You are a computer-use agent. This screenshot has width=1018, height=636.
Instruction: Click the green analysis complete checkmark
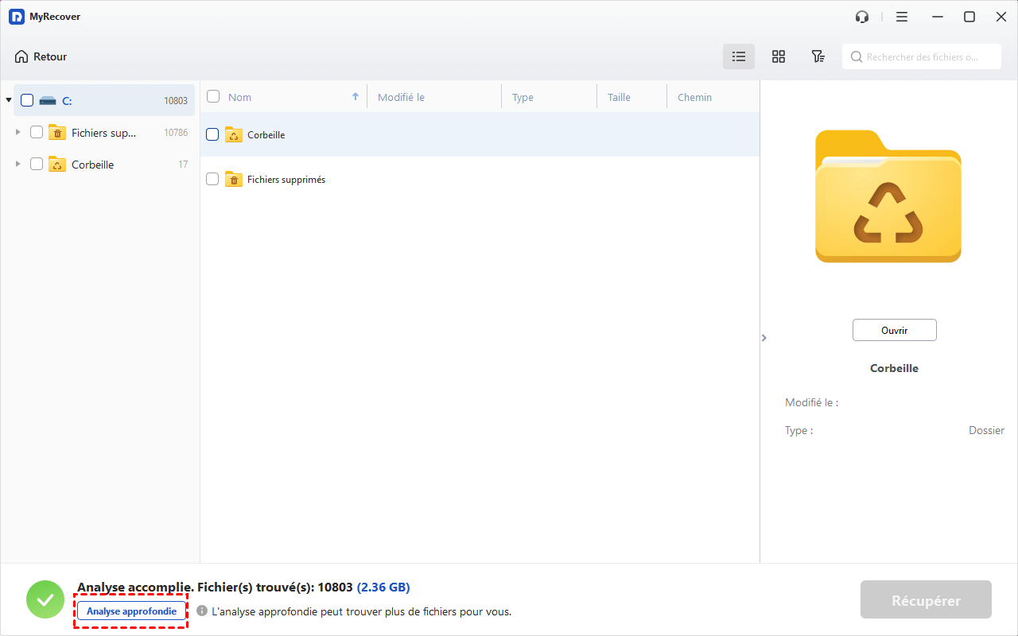pyautogui.click(x=45, y=599)
